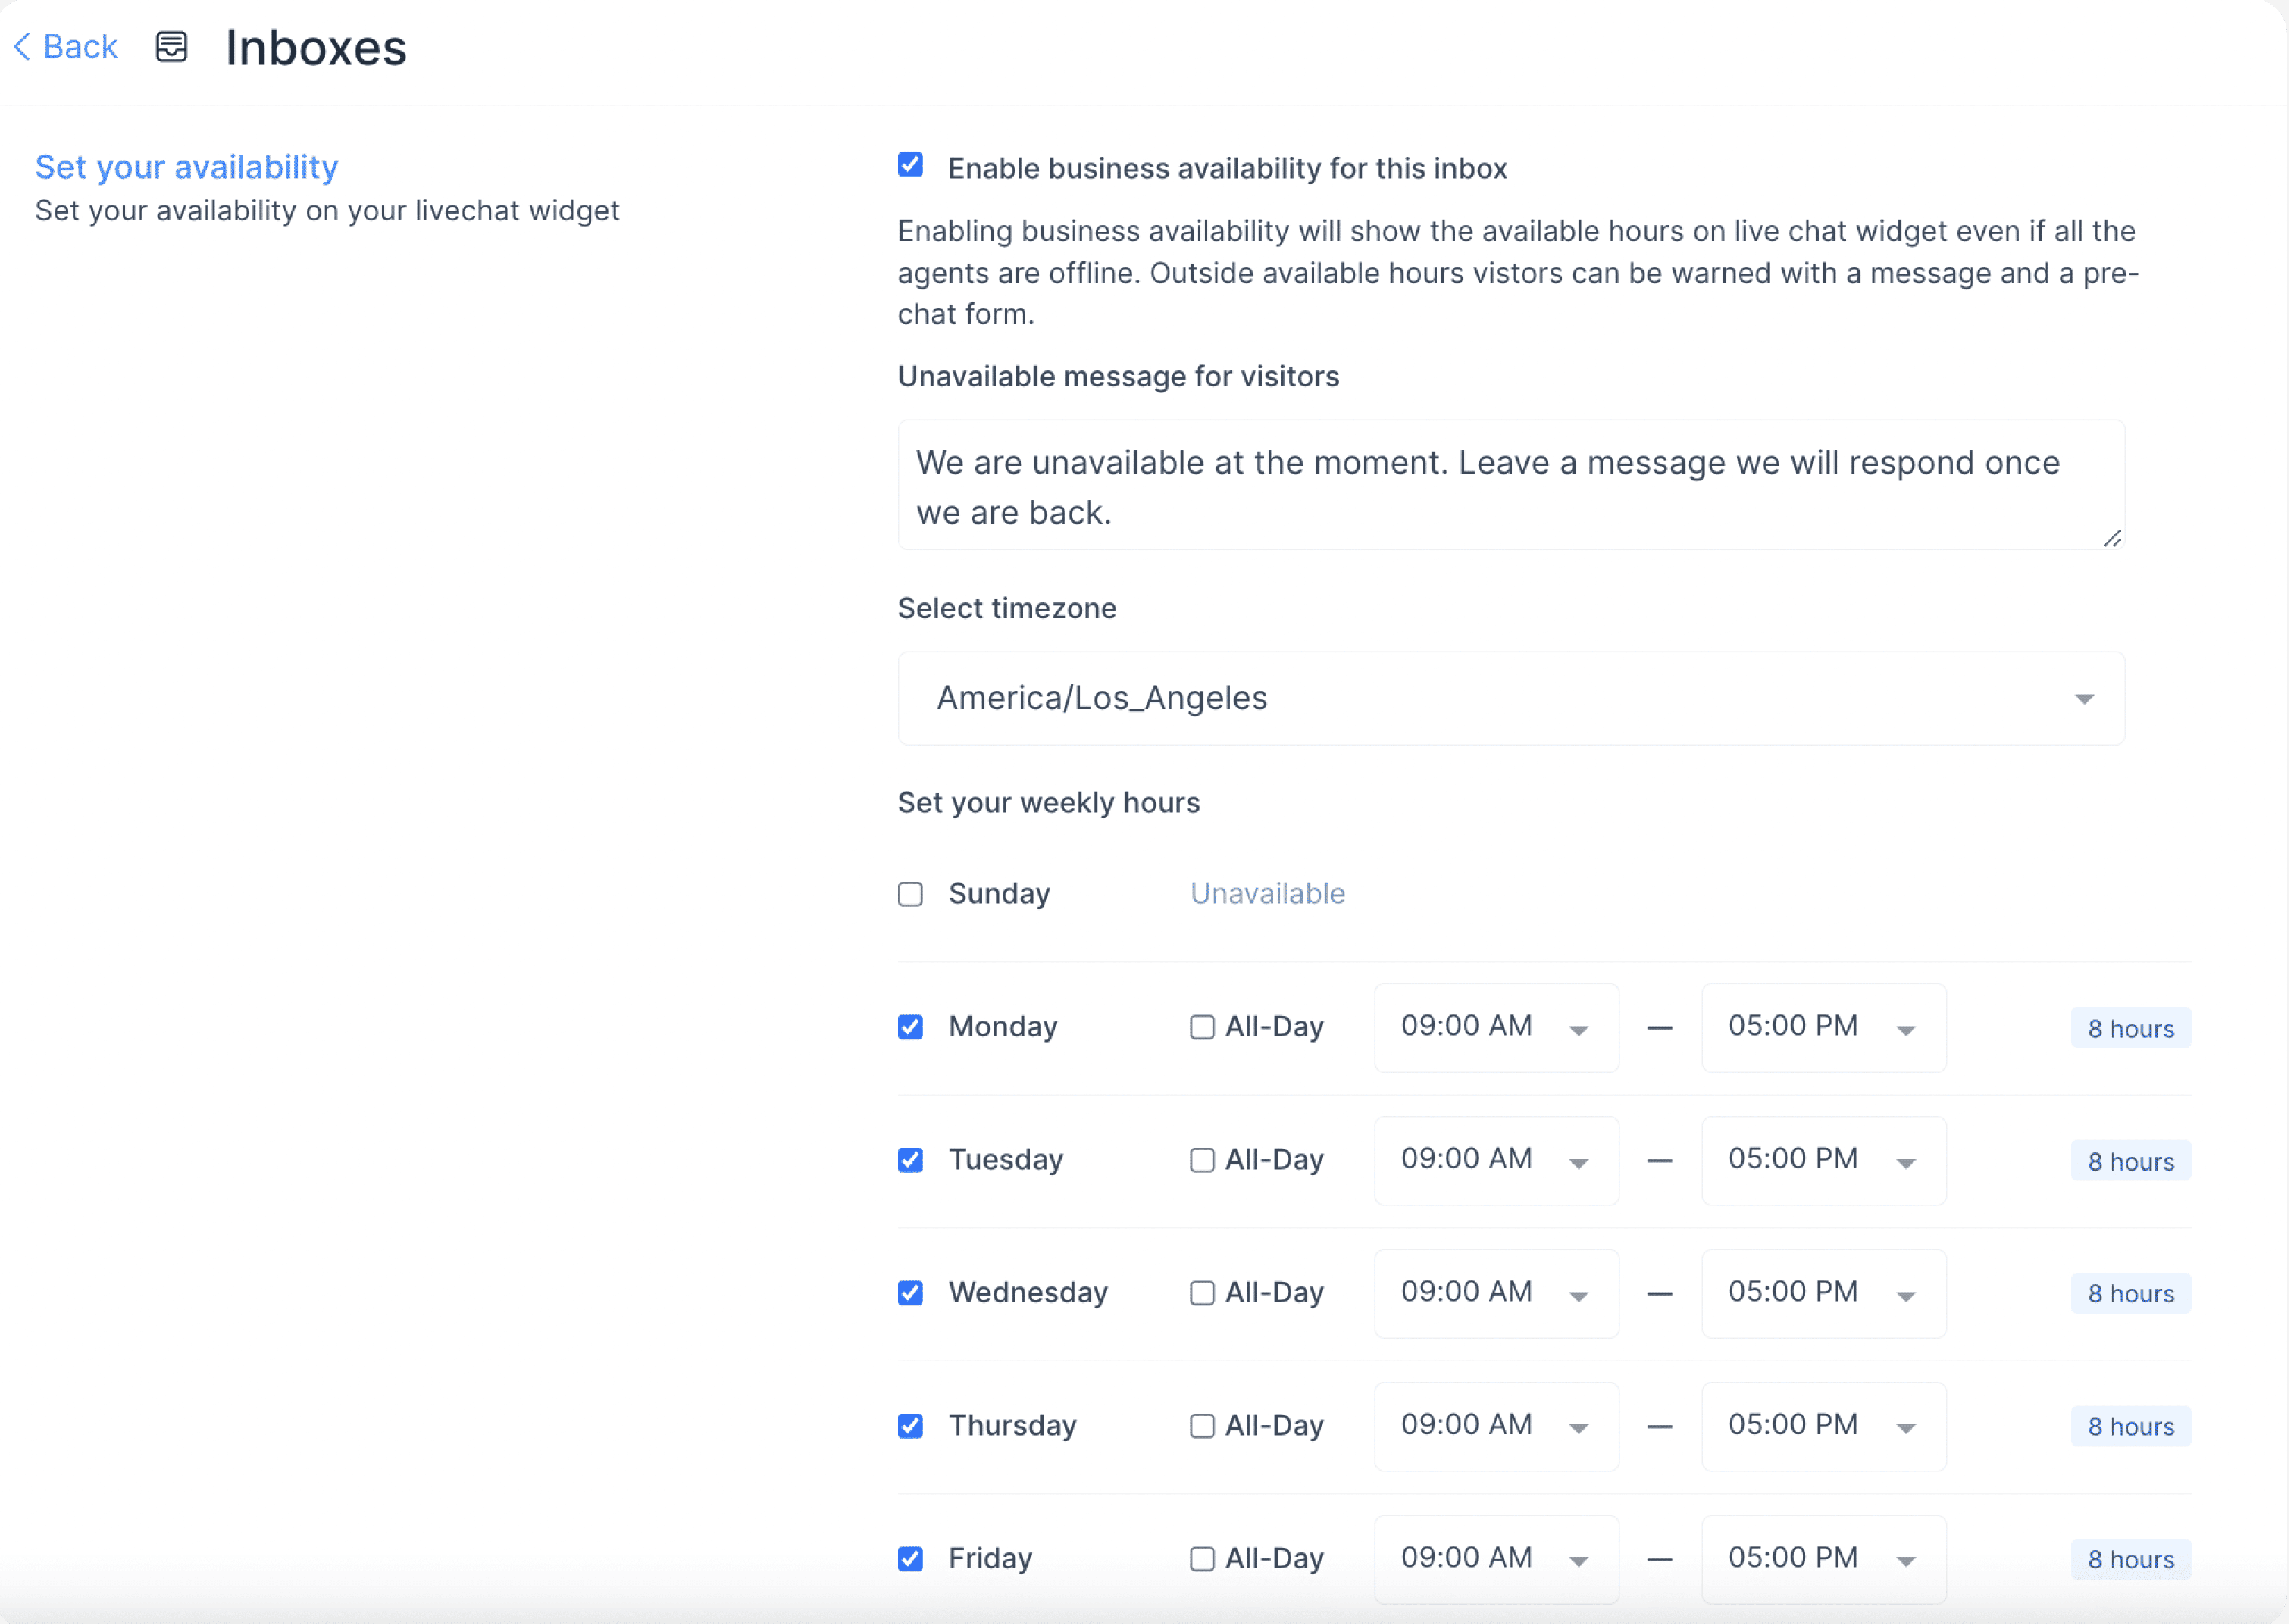Click the Sunday Unavailable label

tap(1267, 894)
